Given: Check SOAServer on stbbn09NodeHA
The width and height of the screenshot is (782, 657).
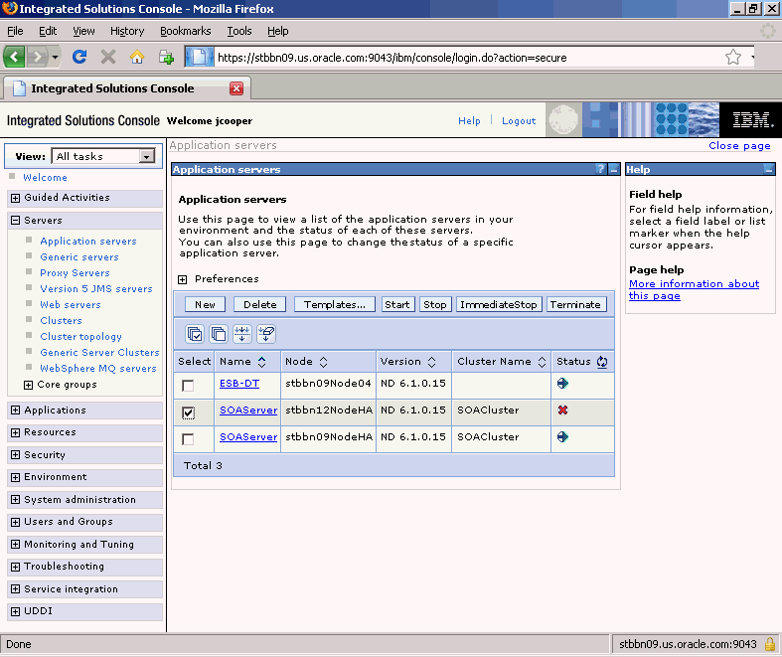Looking at the screenshot, I should coord(188,439).
